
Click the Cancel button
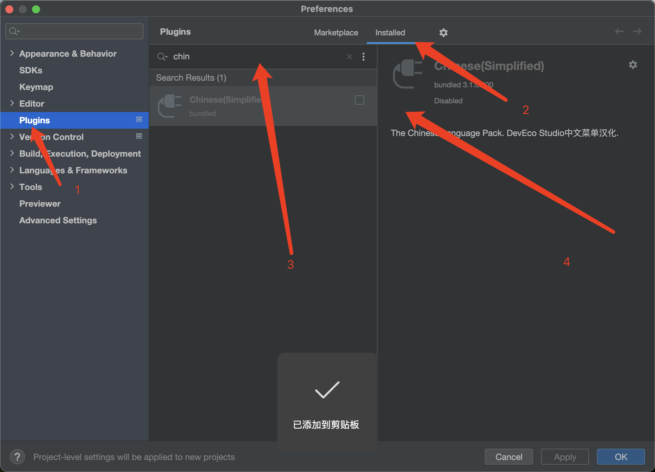tap(509, 457)
